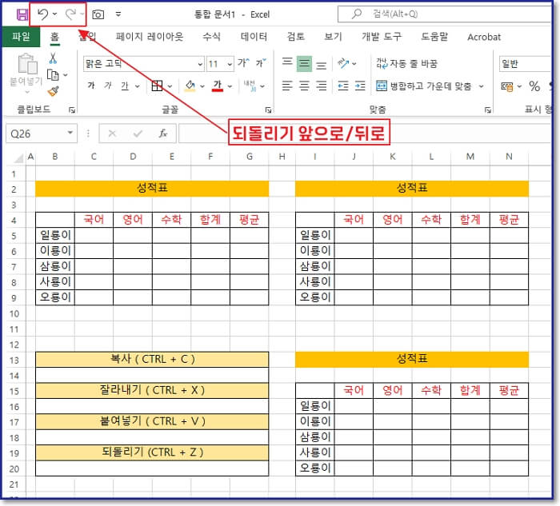Image resolution: width=560 pixels, height=506 pixels.
Task: Align text right
Action: pyautogui.click(x=321, y=86)
